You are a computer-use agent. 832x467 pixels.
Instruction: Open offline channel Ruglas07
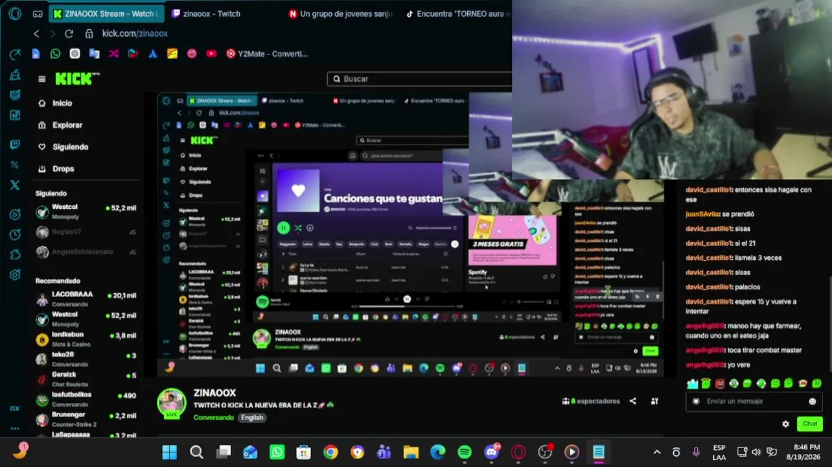[x=86, y=232]
